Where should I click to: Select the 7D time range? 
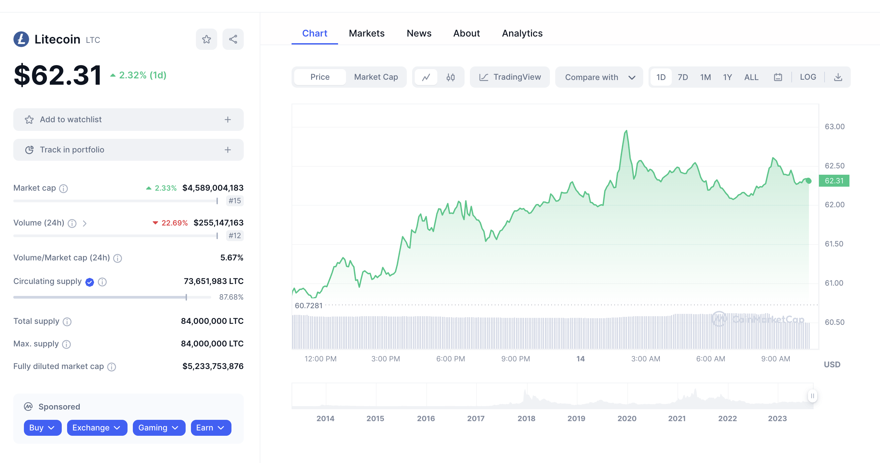point(682,77)
